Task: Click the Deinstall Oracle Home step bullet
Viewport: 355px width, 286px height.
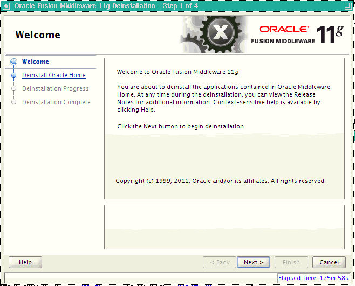Action: 14,75
